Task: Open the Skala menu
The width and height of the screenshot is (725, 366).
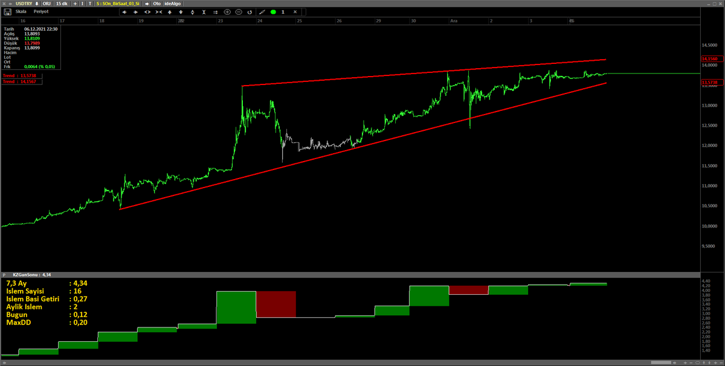Action: point(21,12)
